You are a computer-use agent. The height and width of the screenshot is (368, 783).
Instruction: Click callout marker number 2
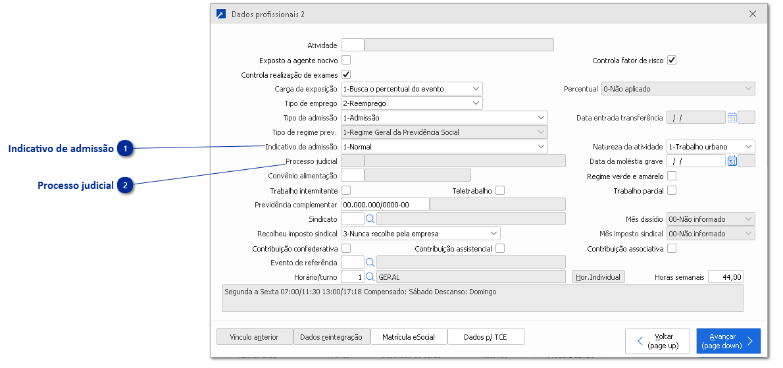[126, 186]
